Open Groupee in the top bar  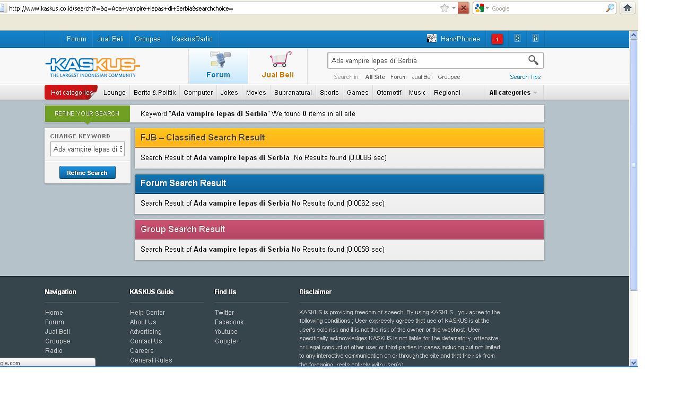click(147, 39)
